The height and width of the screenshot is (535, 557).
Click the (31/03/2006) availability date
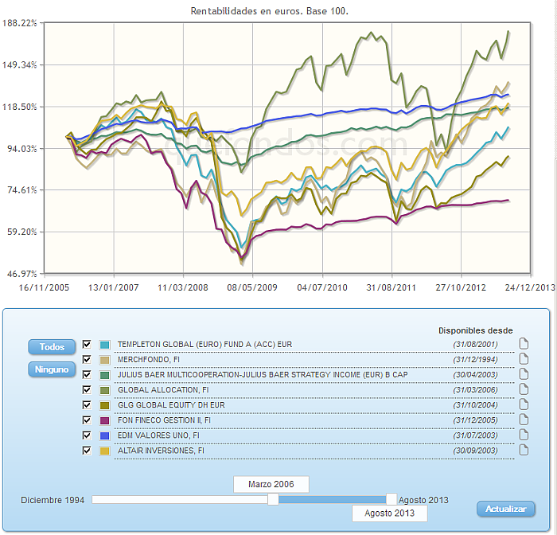click(x=475, y=390)
